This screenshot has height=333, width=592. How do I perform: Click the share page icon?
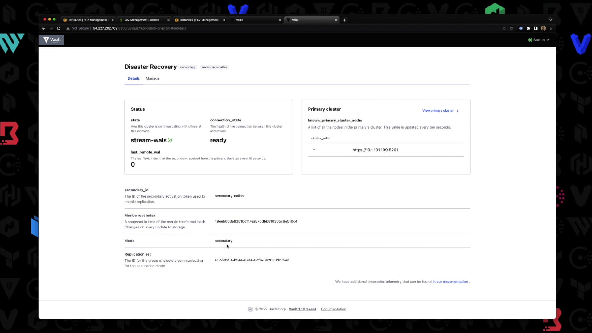pos(504,28)
